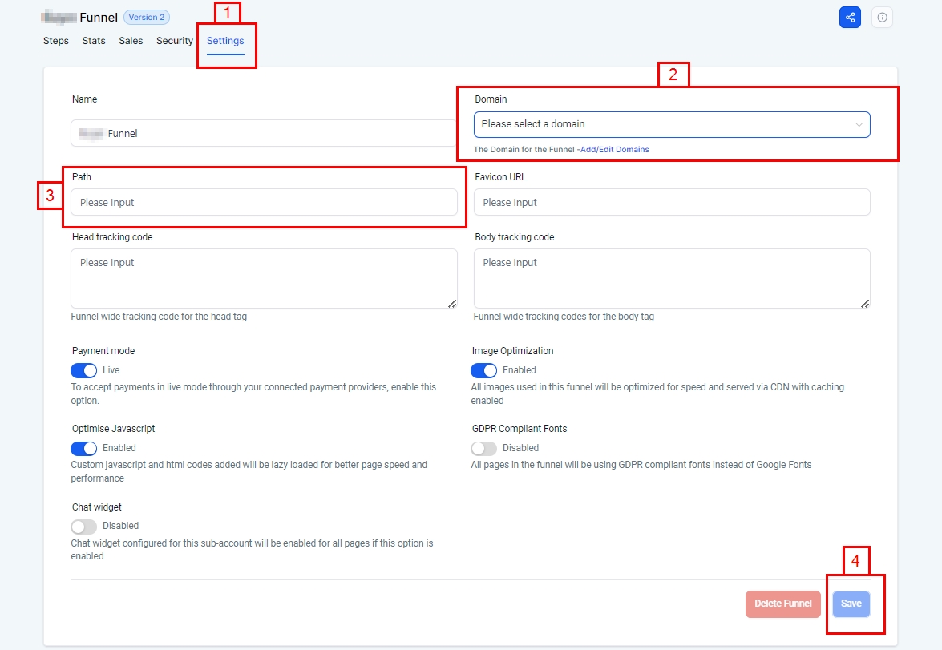Focus the Favicon URL input field
The height and width of the screenshot is (650, 942).
(x=671, y=203)
